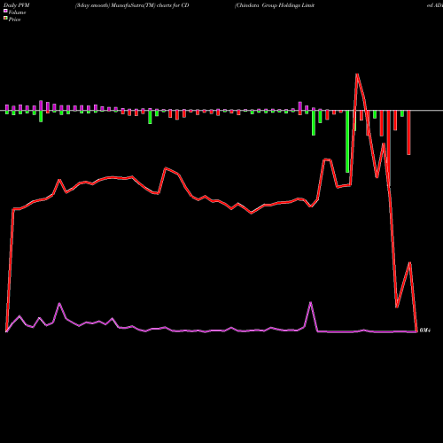Click the 'Daily PVM' title text

(17, 5)
